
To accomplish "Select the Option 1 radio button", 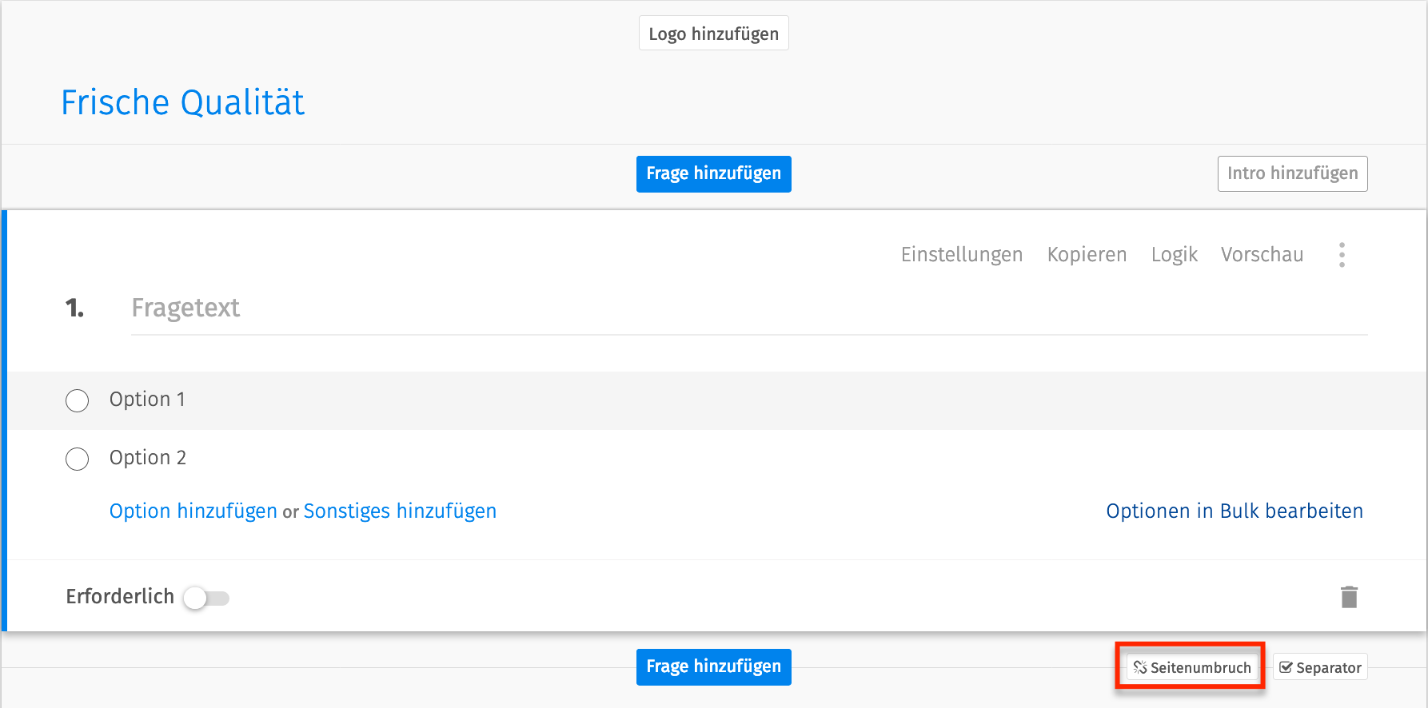I will tap(77, 400).
